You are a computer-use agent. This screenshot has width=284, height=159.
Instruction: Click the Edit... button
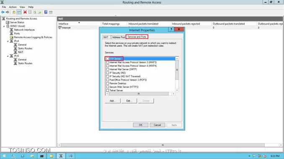click(129, 101)
